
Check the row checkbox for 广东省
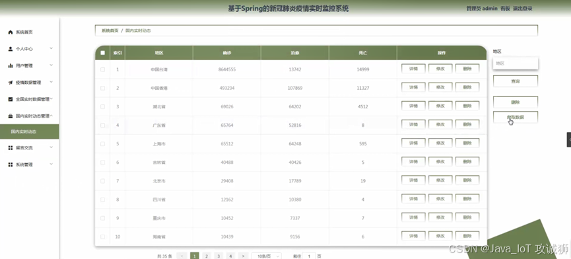coord(103,126)
